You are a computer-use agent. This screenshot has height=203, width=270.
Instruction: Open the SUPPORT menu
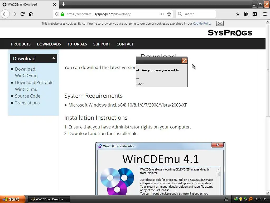click(x=102, y=44)
